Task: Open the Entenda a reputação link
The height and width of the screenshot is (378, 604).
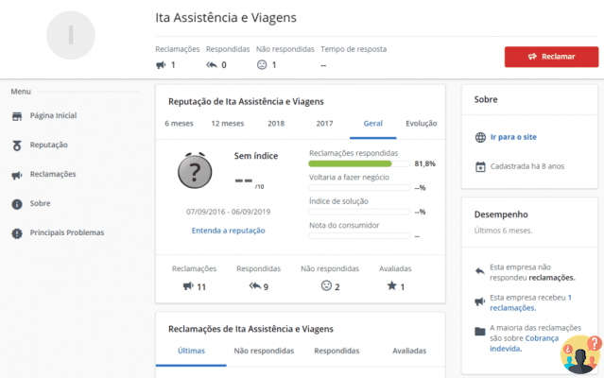Action: pyautogui.click(x=229, y=231)
